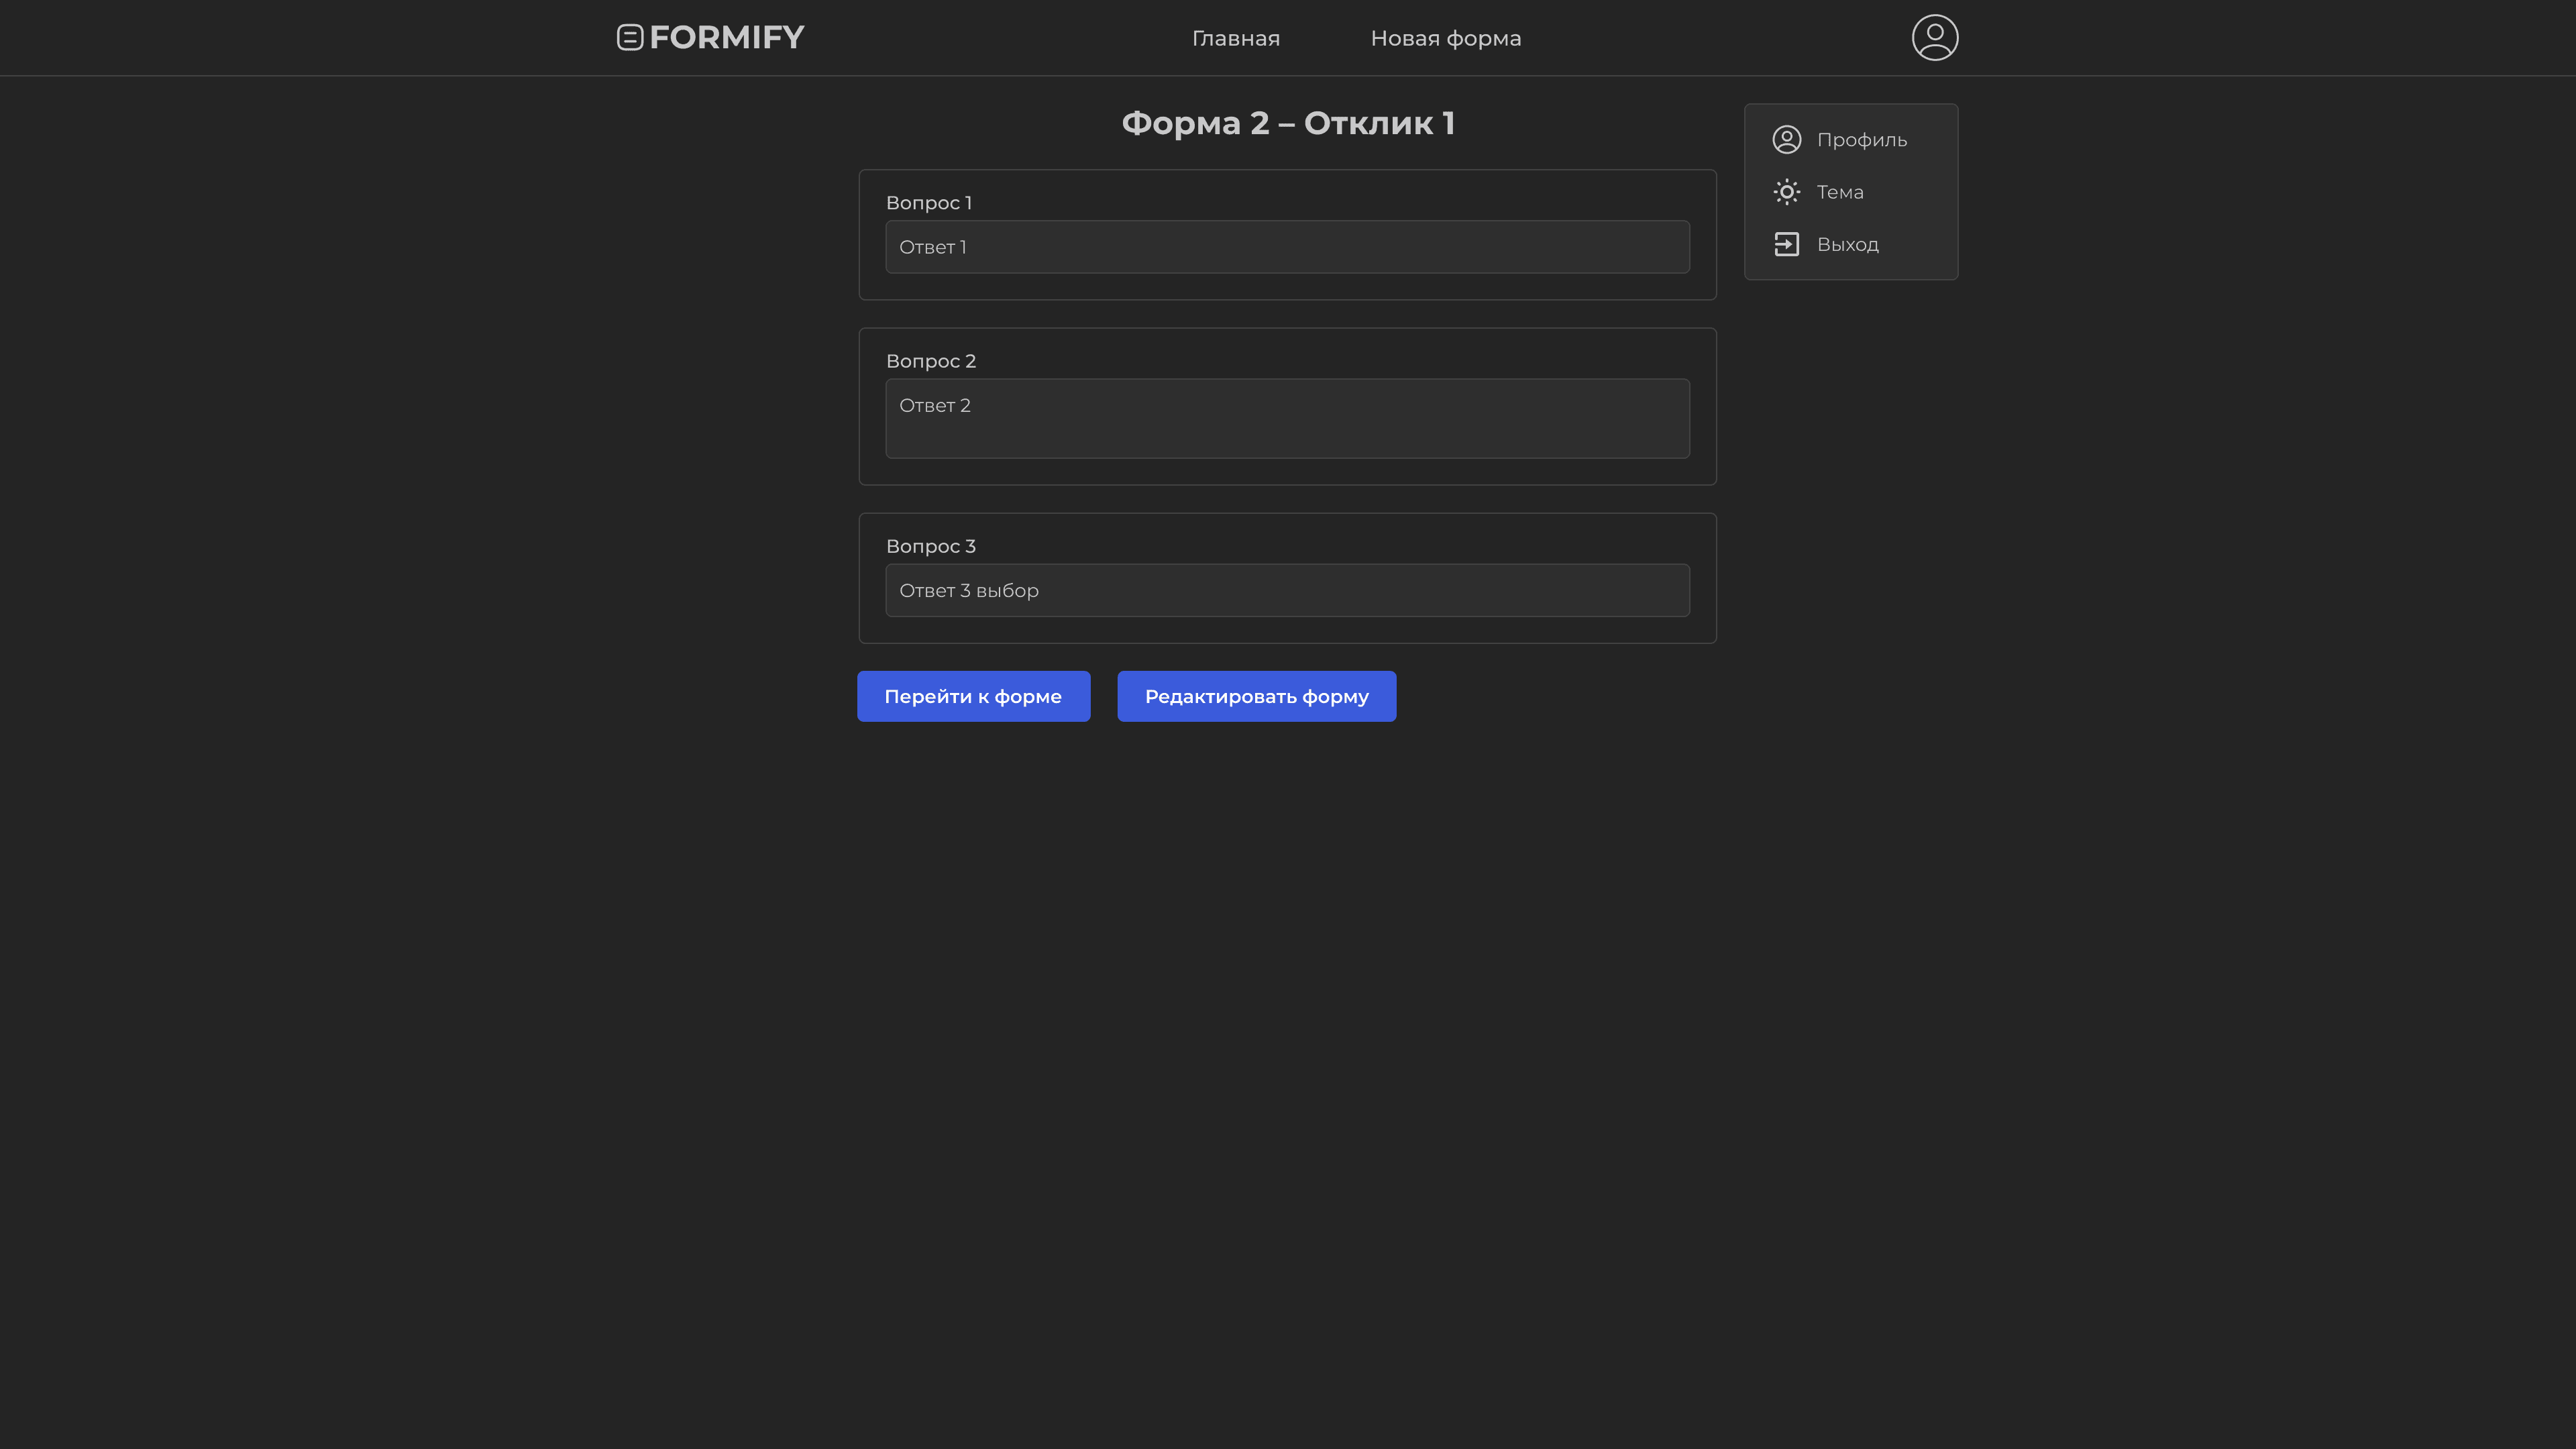Open Новая форма page
This screenshot has height=1449, width=2576.
(1446, 38)
